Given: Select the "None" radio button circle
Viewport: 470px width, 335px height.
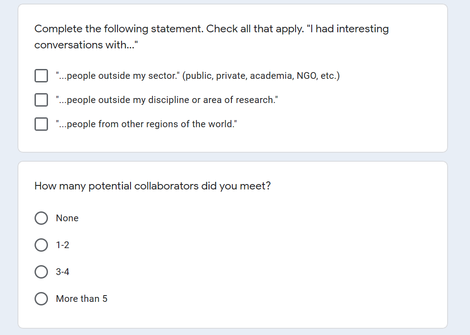Looking at the screenshot, I should point(41,218).
